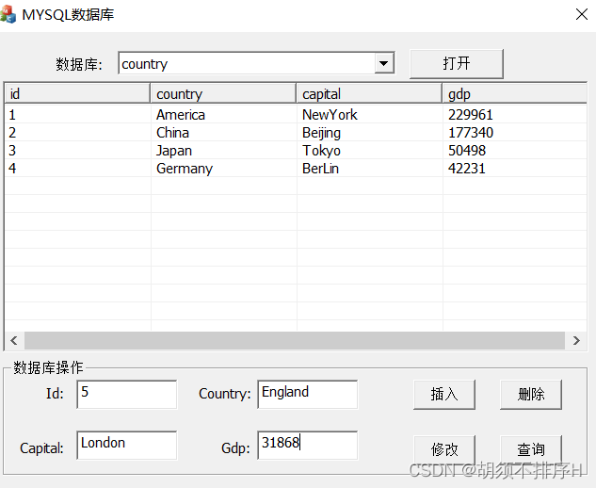This screenshot has width=596, height=488.
Task: Click the gdp value 229961
Action: 470,115
